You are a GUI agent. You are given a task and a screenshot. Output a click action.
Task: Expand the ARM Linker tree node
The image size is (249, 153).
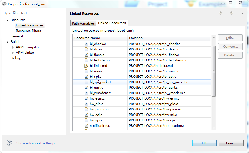pyautogui.click(x=13, y=53)
